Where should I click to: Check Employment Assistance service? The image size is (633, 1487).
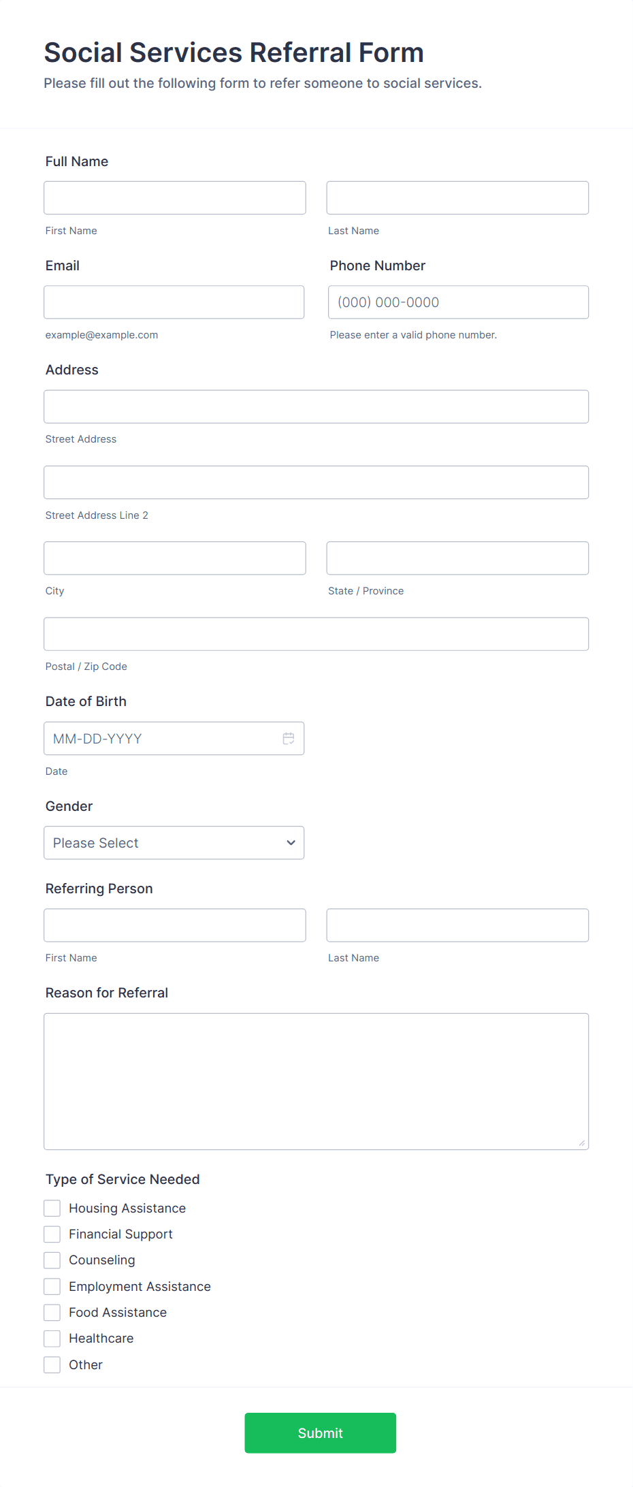click(x=52, y=1286)
